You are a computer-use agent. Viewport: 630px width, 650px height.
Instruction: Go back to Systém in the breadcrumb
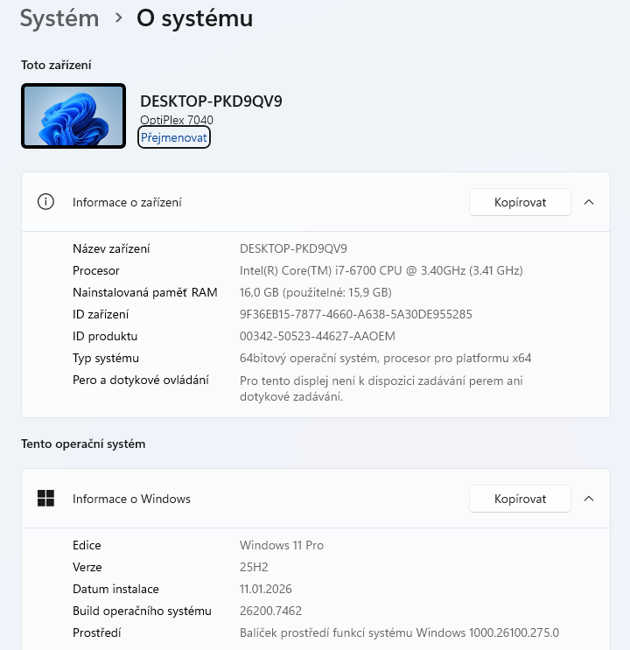click(59, 18)
